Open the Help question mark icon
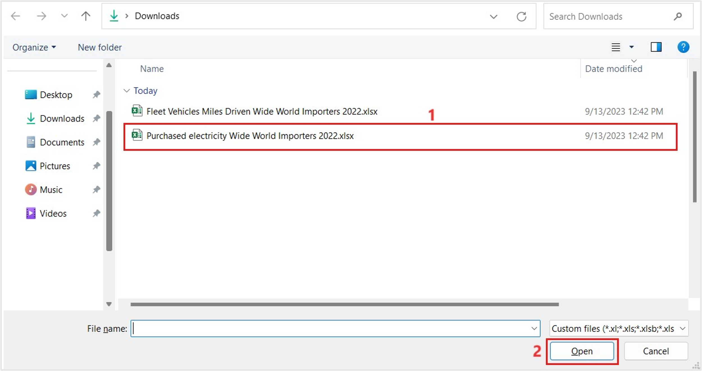Screen dimensions: 702x371 pyautogui.click(x=683, y=47)
